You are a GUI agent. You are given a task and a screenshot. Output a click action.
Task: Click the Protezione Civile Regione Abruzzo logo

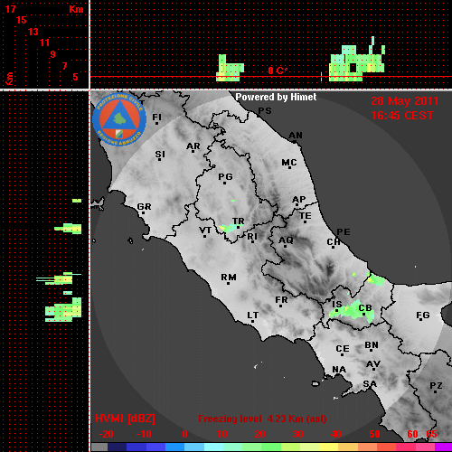tap(119, 119)
